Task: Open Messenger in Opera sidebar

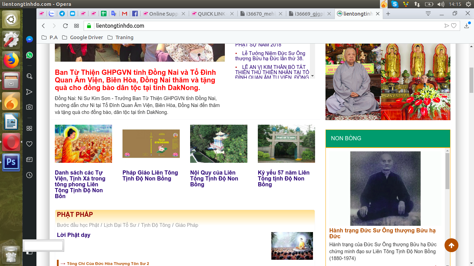Action: [x=29, y=39]
